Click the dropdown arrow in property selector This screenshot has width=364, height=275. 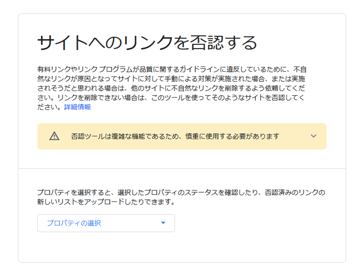(163, 223)
